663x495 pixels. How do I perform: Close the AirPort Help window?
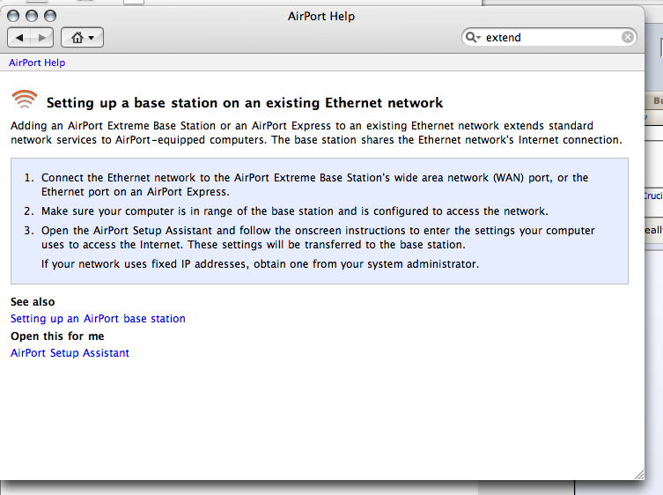click(13, 16)
